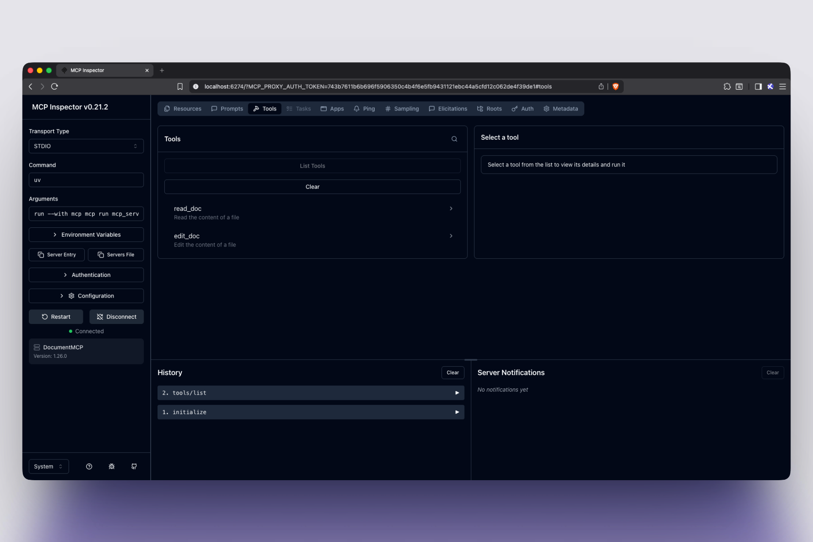Clear the tools list
This screenshot has height=542, width=813.
point(312,187)
